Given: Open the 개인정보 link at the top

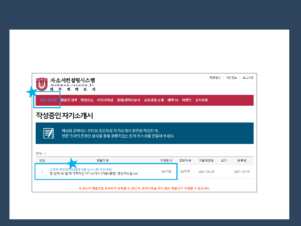Looking at the screenshot, I should (x=231, y=78).
